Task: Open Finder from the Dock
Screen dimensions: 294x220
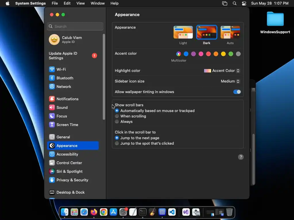Action: click(x=65, y=212)
